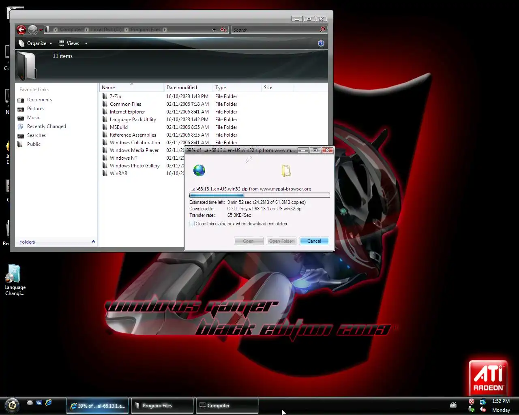The height and width of the screenshot is (415, 519).
Task: Click the keyboard tray icon
Action: coord(453,405)
